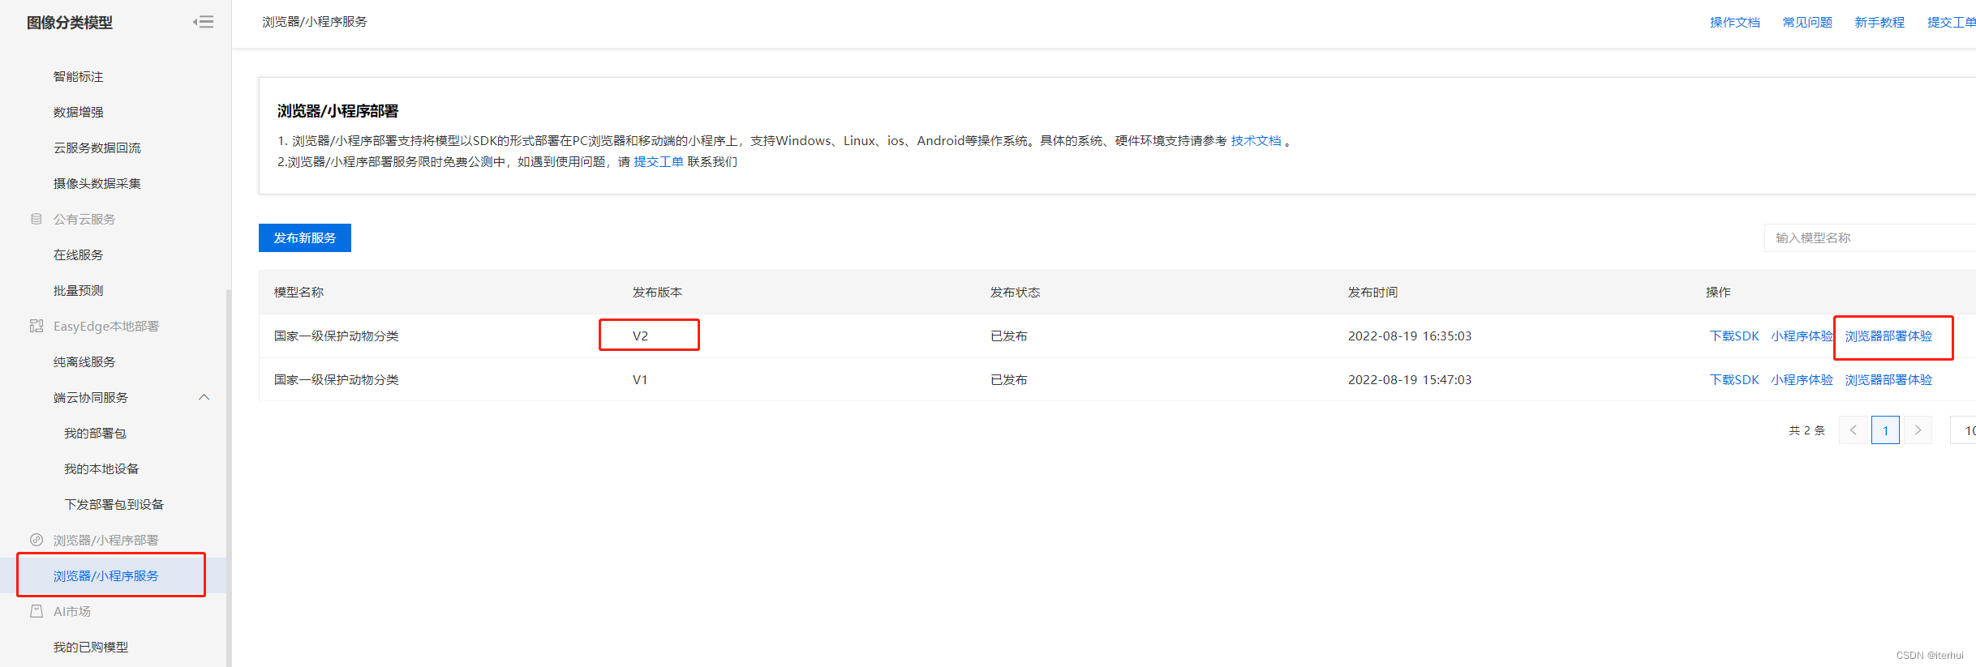This screenshot has width=1976, height=667.
Task: Open 智能标注 in the sidebar
Action: (79, 76)
